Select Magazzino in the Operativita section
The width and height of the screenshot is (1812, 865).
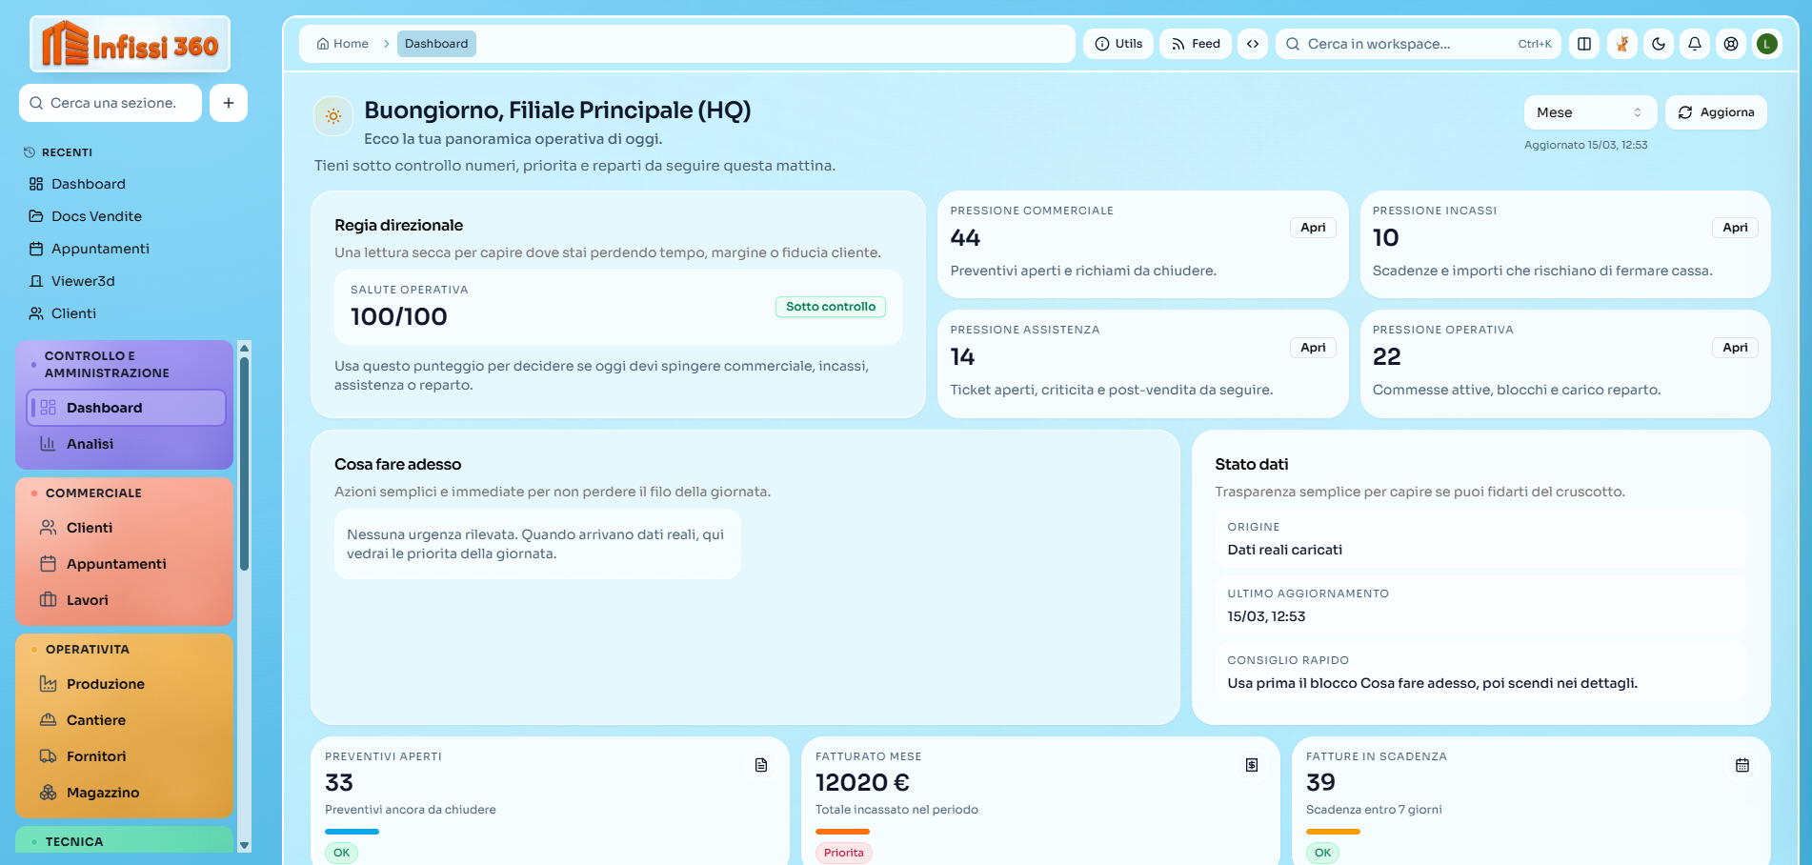coord(105,793)
